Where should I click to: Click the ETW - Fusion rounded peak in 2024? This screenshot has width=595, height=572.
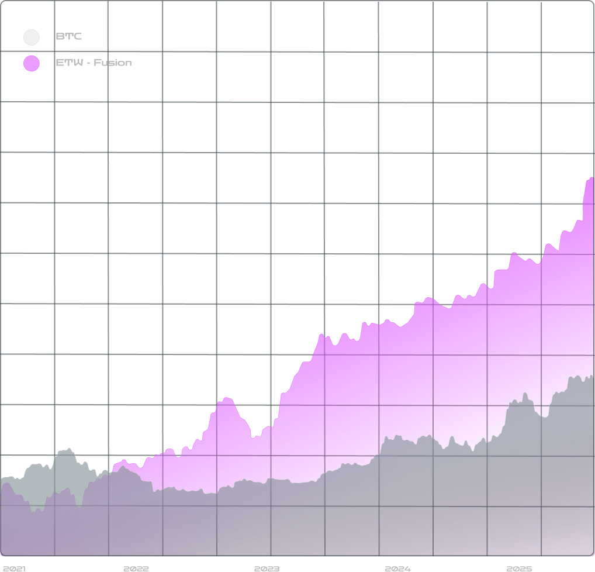[x=428, y=298]
